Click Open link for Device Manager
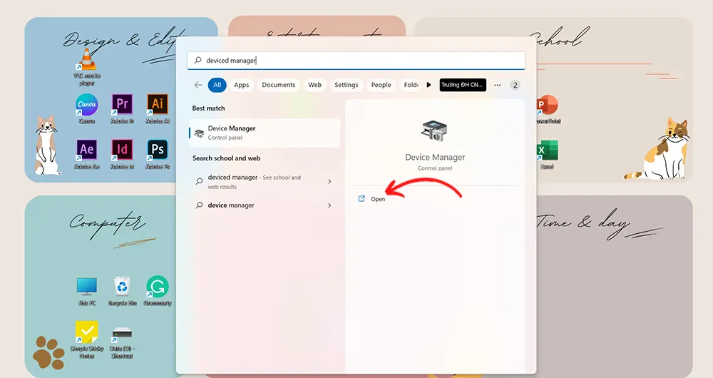 (377, 199)
